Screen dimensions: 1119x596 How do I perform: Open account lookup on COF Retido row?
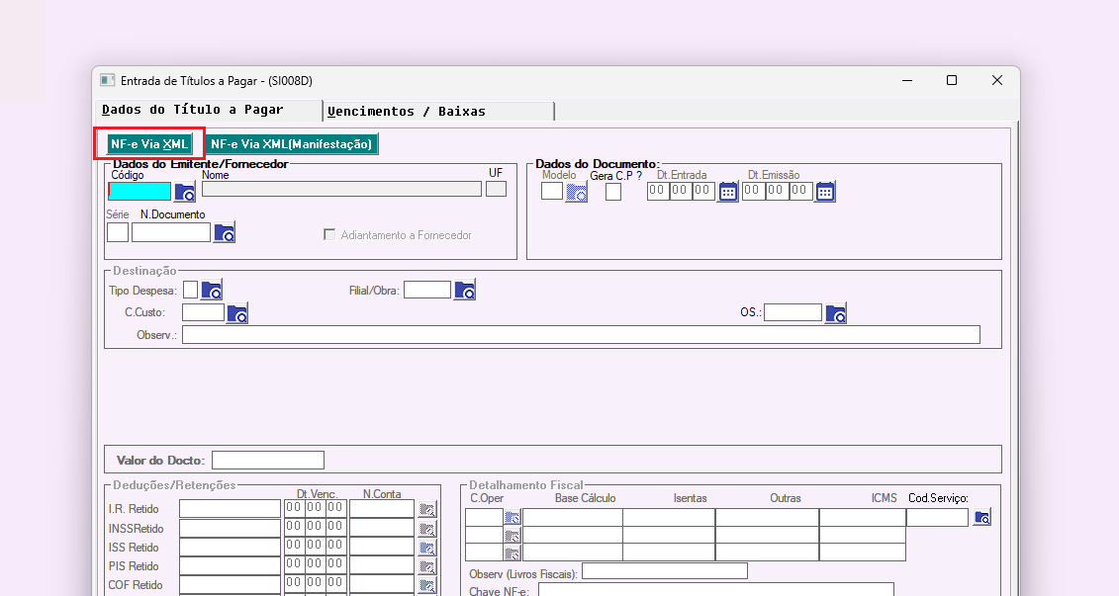(x=426, y=585)
